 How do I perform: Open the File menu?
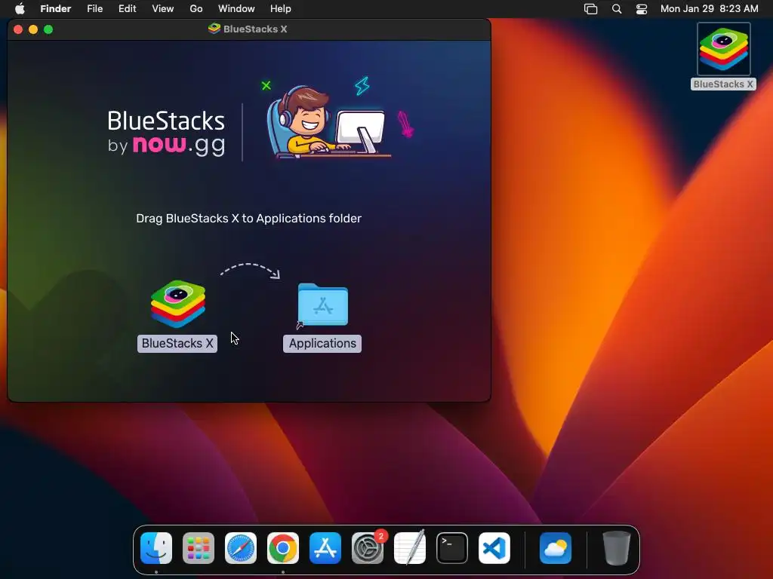94,9
